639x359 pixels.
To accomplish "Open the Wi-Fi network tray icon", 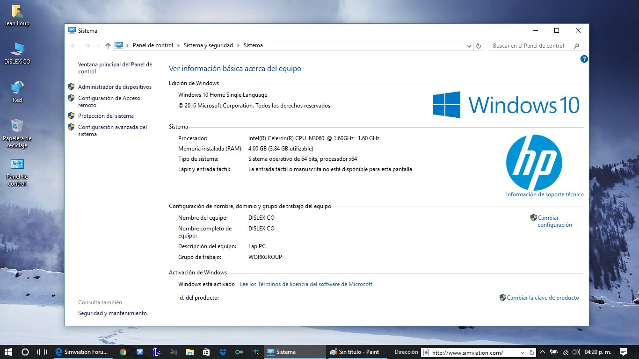I will [566, 352].
